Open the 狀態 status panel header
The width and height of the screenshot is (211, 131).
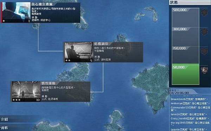190,2
